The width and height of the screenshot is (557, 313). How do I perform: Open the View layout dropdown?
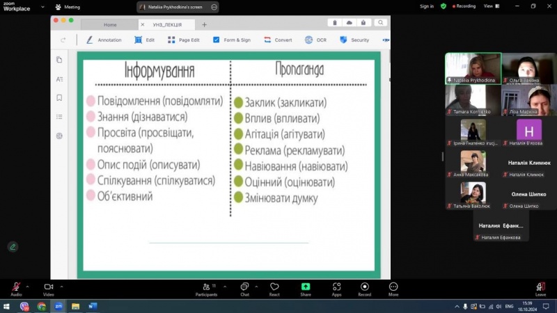[490, 6]
